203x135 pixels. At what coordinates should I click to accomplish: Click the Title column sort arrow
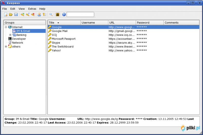pyautogui.click(x=58, y=23)
